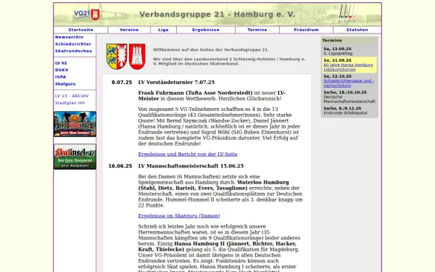Open the Ergebnisse menu item
Image resolution: width=435 pixels, height=272 pixels.
(x=206, y=30)
